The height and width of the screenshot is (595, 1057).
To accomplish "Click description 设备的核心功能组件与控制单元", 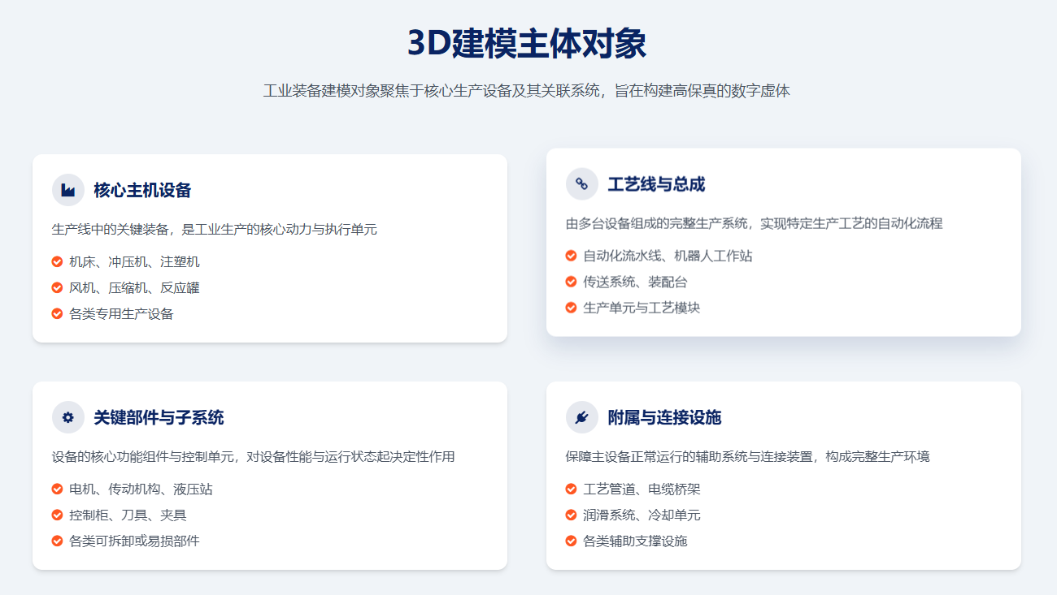I will 254,457.
